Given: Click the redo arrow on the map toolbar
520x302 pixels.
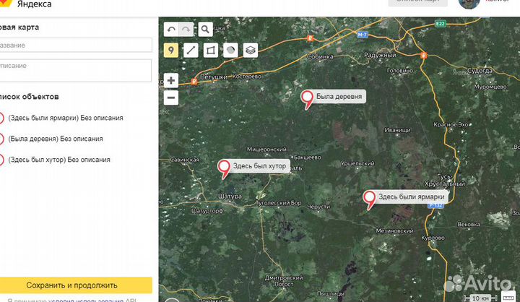Looking at the screenshot, I should point(188,30).
